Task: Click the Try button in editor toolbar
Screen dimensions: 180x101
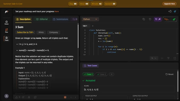Action: pyautogui.click(x=167, y=19)
